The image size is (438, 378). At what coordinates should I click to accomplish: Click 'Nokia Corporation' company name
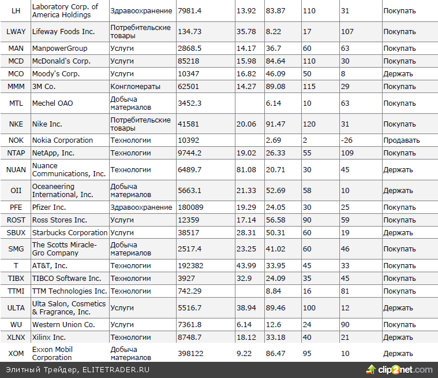point(62,140)
